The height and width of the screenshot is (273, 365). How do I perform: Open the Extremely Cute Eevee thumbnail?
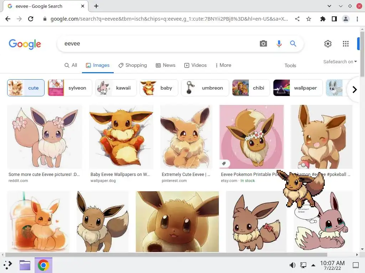tap(186, 137)
